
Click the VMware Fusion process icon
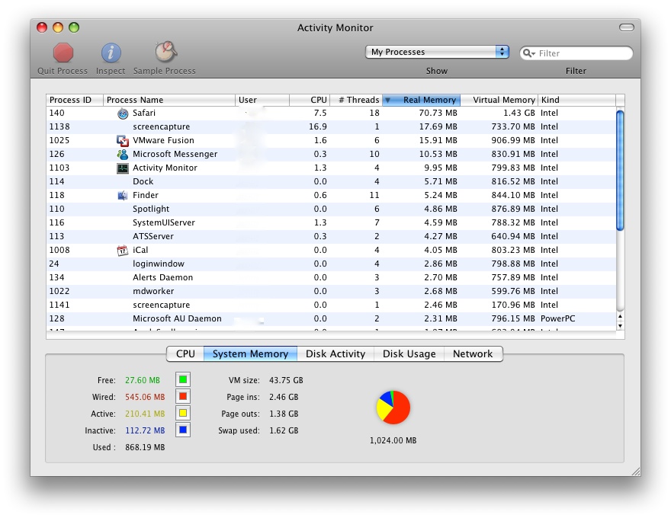(123, 141)
